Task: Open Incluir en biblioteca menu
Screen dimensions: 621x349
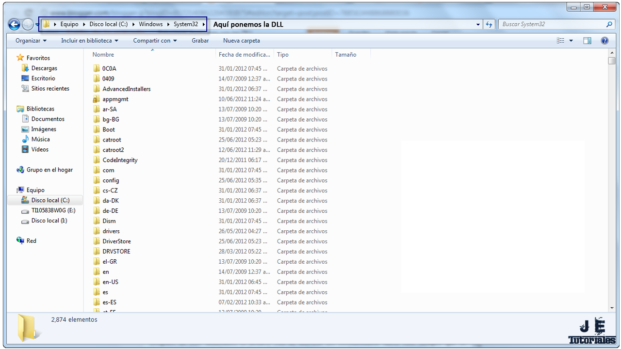Action: 90,41
